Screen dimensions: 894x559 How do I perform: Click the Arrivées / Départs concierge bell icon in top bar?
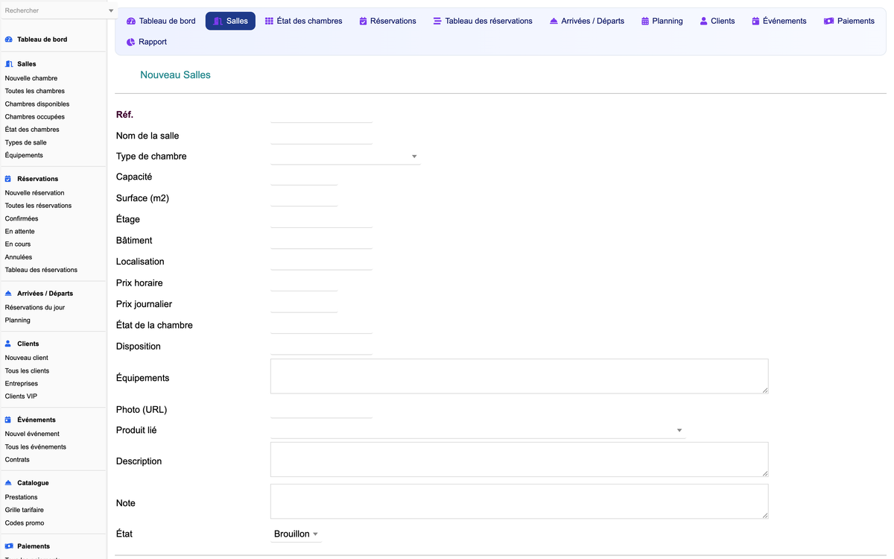(x=554, y=21)
